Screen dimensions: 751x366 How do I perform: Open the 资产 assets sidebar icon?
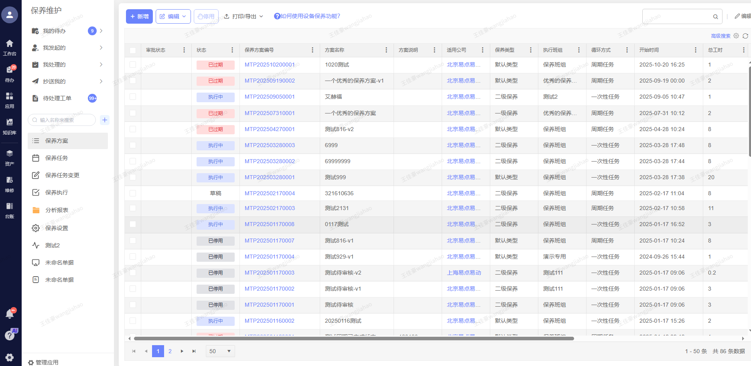10,157
